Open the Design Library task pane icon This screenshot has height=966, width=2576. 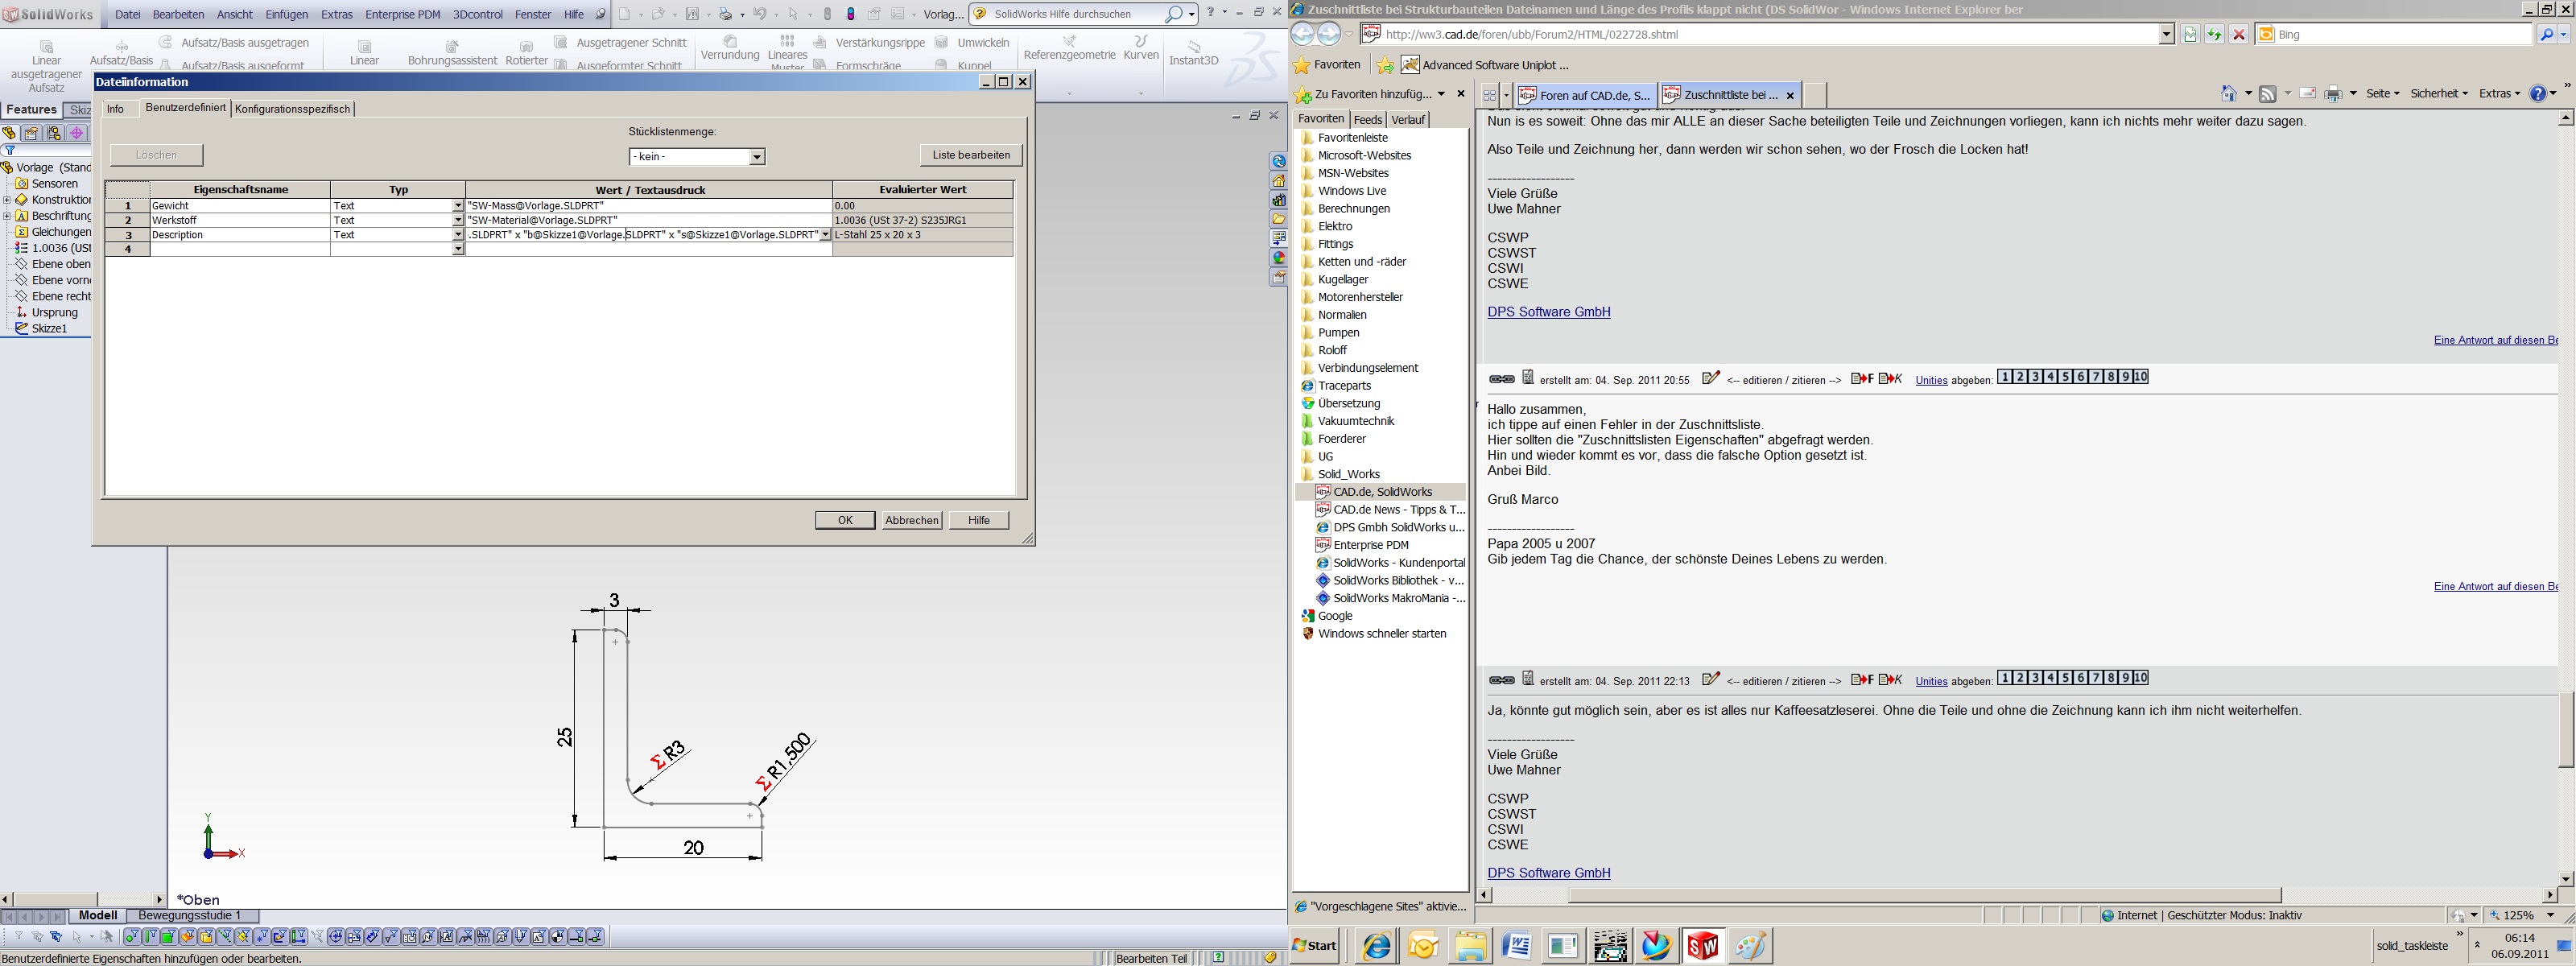pyautogui.click(x=1279, y=200)
